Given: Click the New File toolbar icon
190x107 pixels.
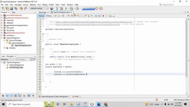Looking at the screenshot, I should 3,8.
